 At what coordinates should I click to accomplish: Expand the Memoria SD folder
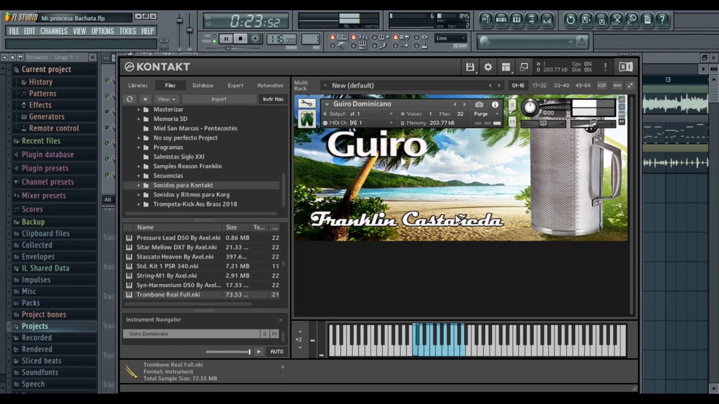[139, 119]
